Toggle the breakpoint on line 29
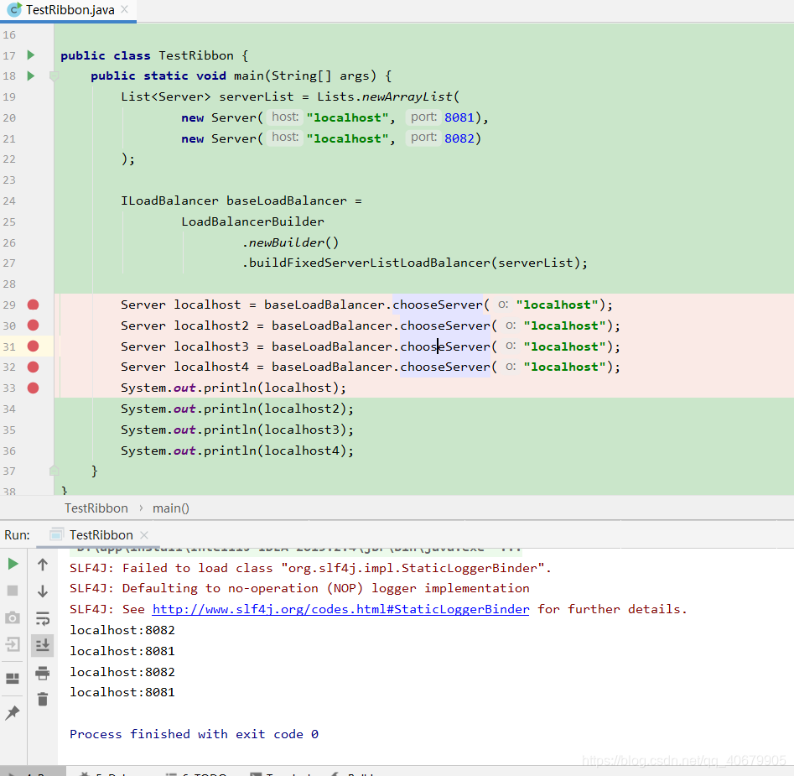The height and width of the screenshot is (776, 794). point(33,305)
